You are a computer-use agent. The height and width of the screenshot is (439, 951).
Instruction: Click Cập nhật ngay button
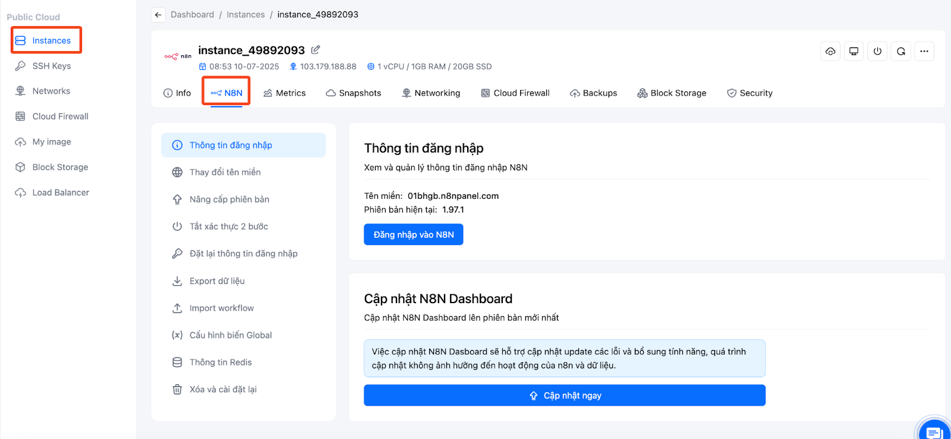click(565, 395)
